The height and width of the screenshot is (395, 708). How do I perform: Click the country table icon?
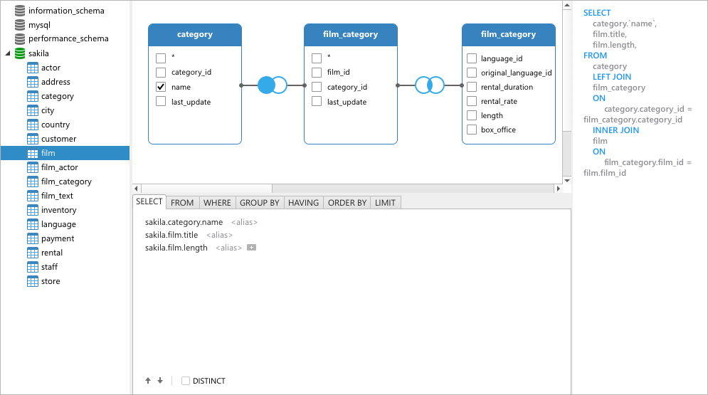[x=33, y=125]
